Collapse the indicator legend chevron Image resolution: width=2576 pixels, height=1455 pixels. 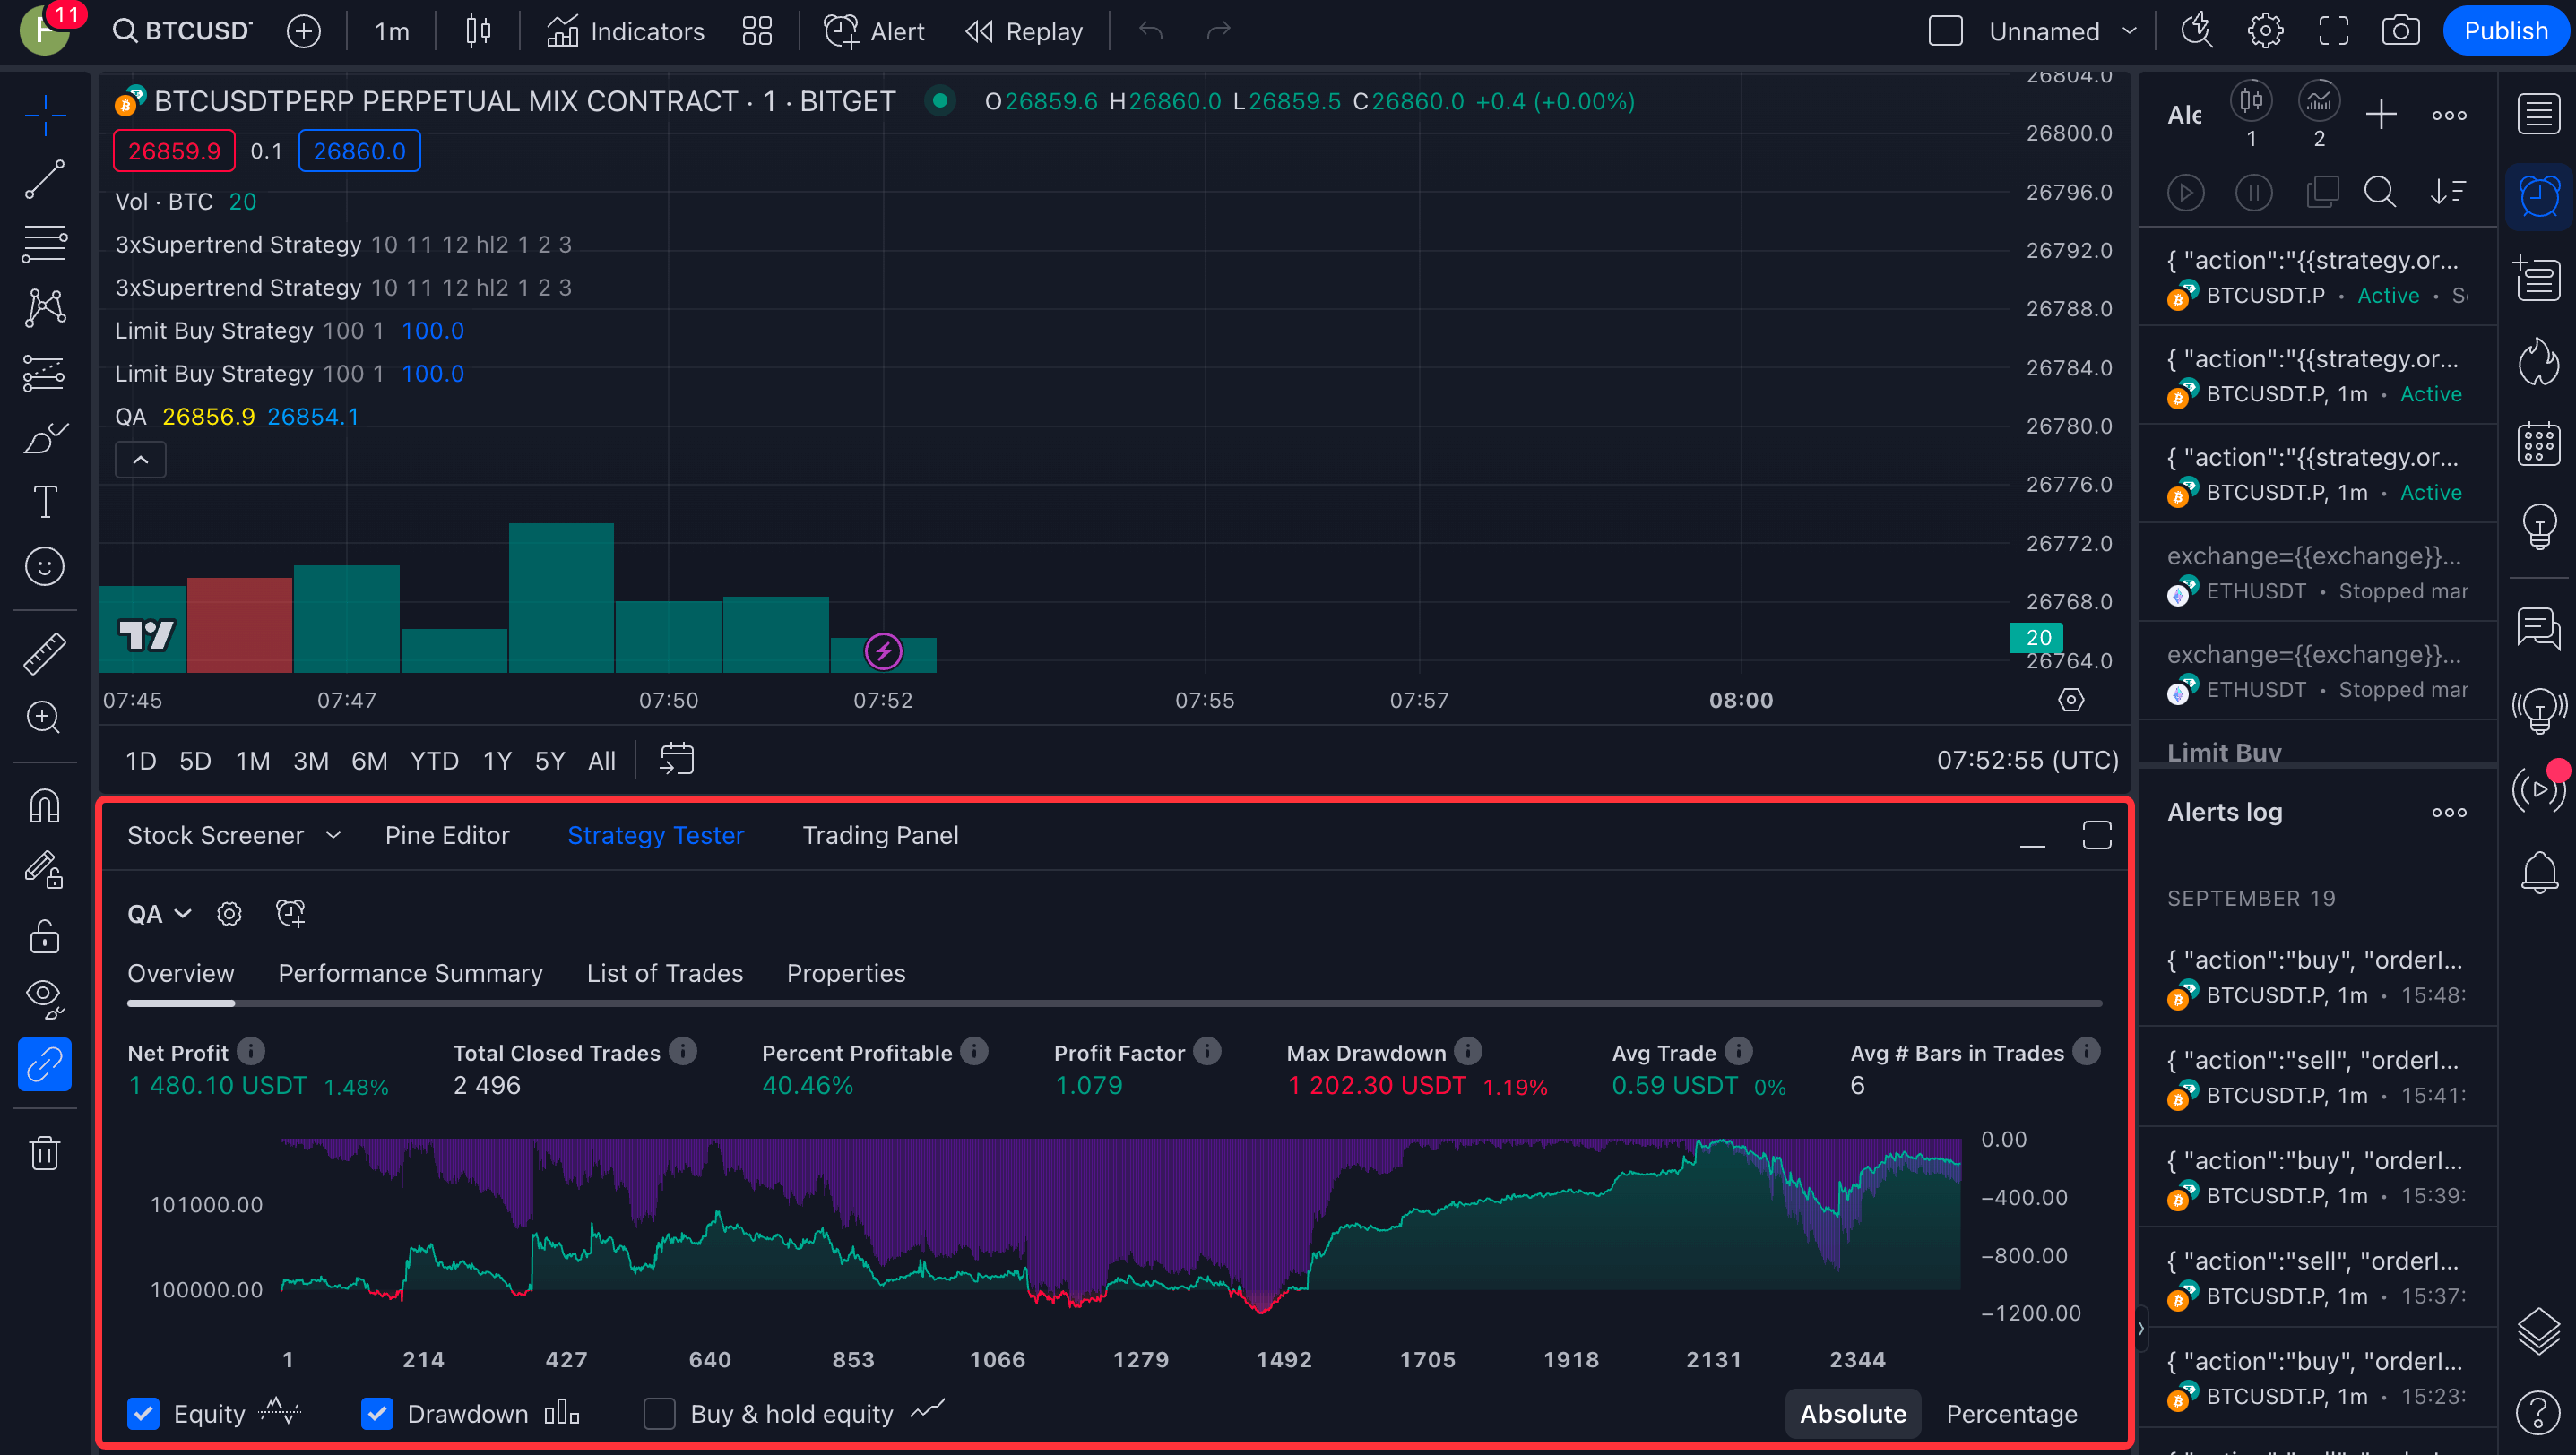point(141,460)
